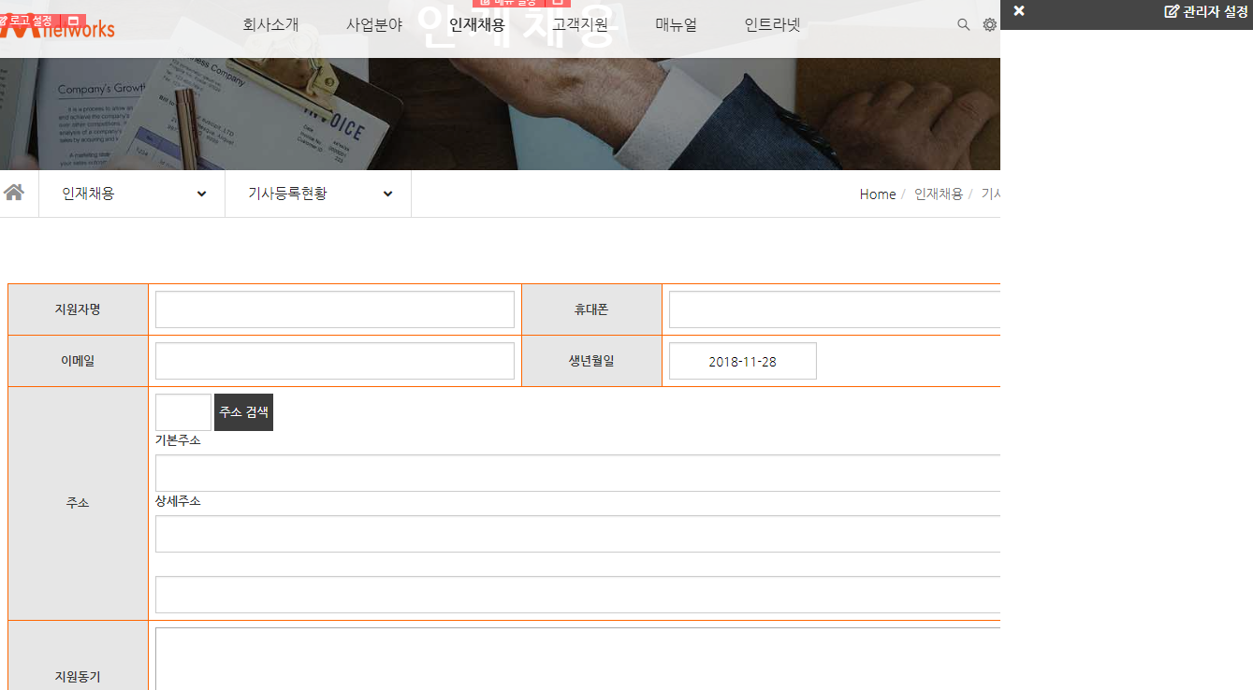
Task: Focus the 기본주소 input field
Action: click(x=577, y=473)
